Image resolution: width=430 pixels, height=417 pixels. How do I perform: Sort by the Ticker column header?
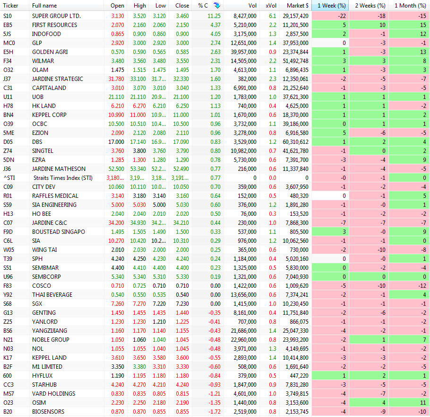(x=10, y=6)
